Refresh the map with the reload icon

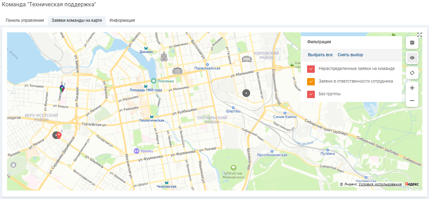tap(412, 73)
